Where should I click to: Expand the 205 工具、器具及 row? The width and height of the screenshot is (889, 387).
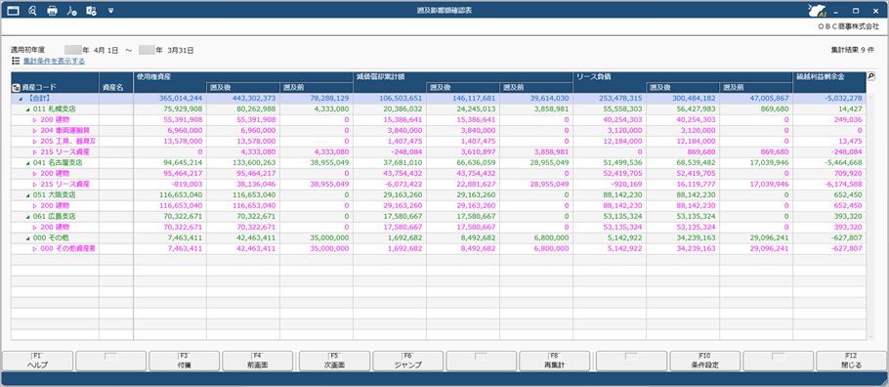[x=34, y=142]
